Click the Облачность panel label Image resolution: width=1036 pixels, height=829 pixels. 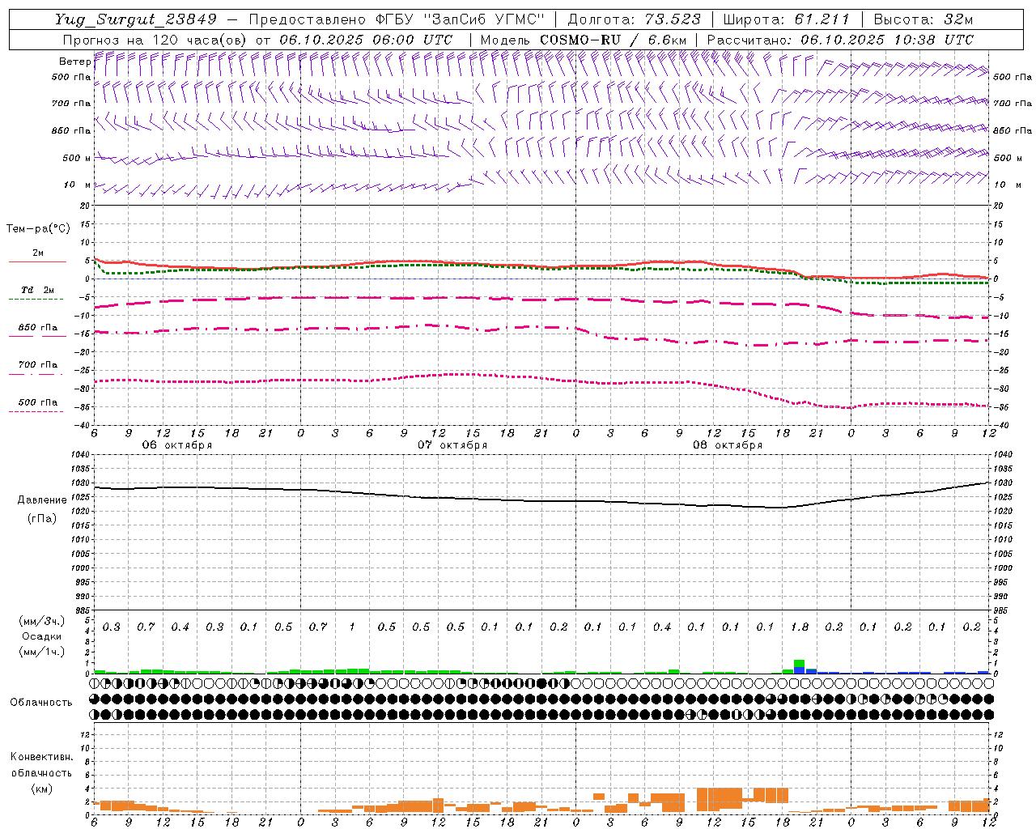41,703
